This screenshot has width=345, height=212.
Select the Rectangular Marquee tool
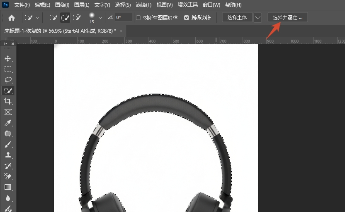click(x=8, y=69)
